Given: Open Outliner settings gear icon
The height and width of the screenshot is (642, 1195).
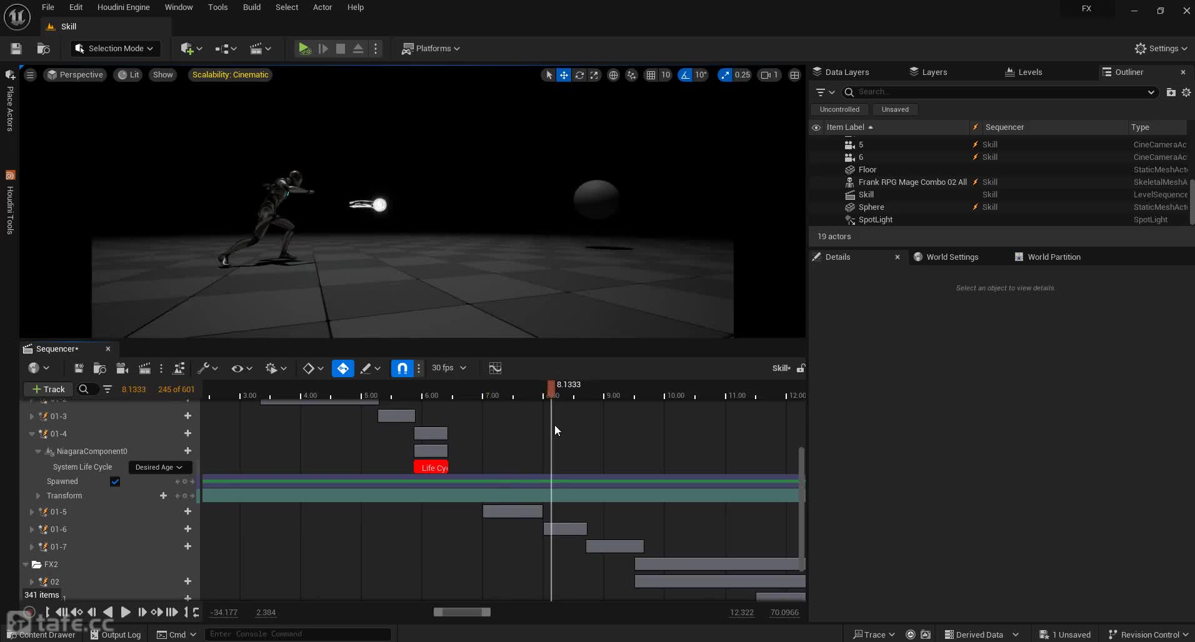Looking at the screenshot, I should point(1186,92).
